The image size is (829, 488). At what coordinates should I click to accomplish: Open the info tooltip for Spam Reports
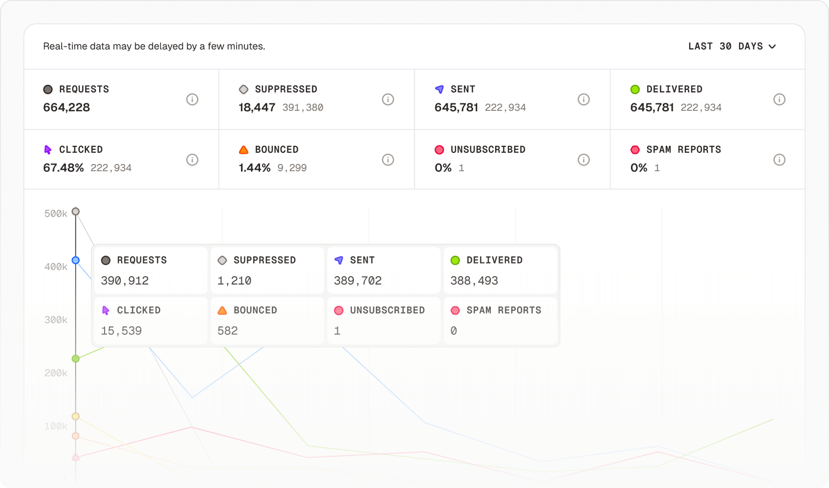pyautogui.click(x=780, y=160)
